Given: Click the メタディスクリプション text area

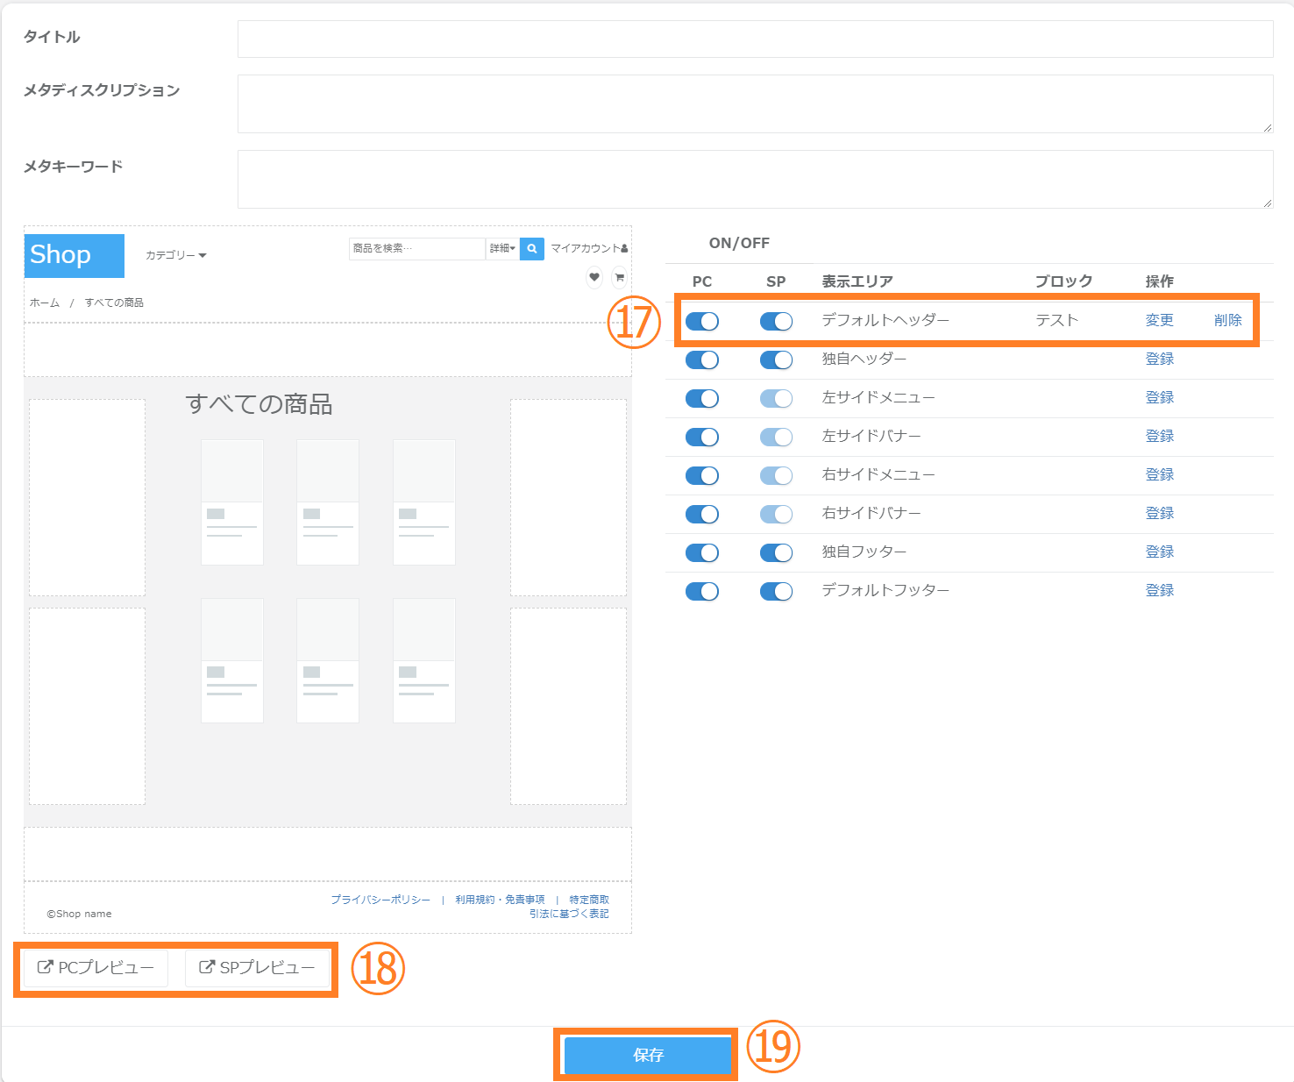Looking at the screenshot, I should pos(754,103).
